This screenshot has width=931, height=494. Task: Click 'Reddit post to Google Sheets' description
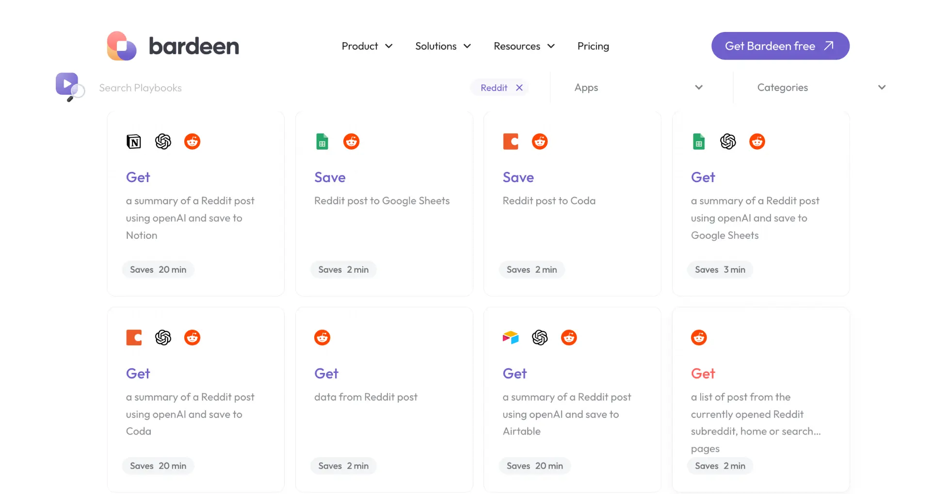click(x=382, y=201)
